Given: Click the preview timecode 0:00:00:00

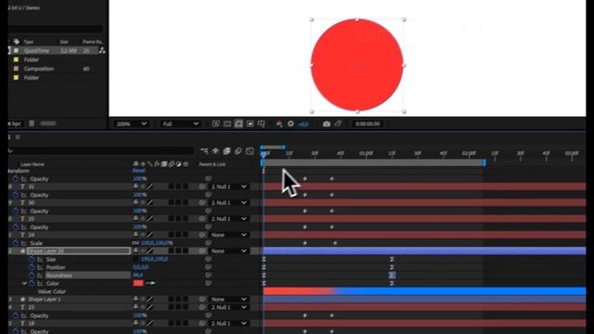Looking at the screenshot, I should click(x=368, y=123).
